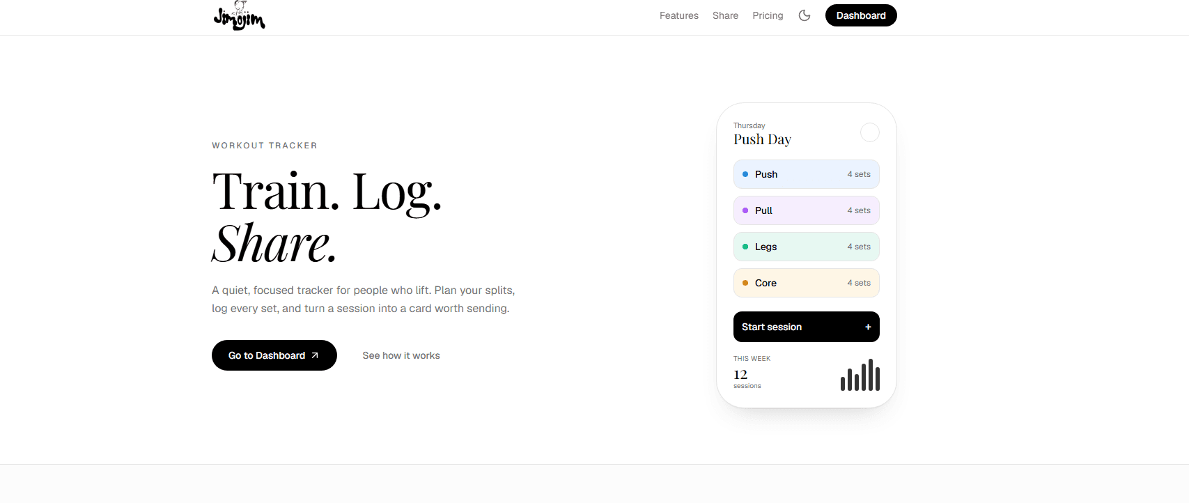1189x503 pixels.
Task: Click the 'A quiet, focused tracker' paragraph
Action: pyautogui.click(x=364, y=300)
